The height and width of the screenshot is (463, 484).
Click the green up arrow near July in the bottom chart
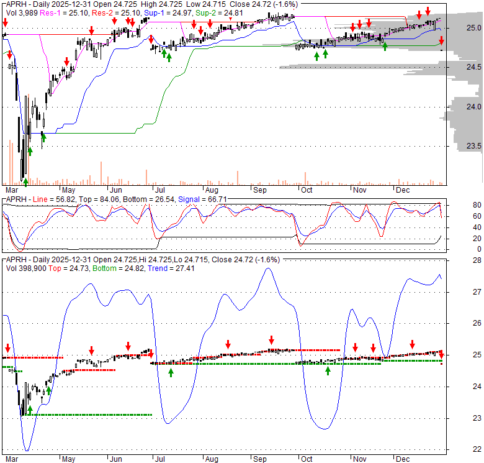171,372
